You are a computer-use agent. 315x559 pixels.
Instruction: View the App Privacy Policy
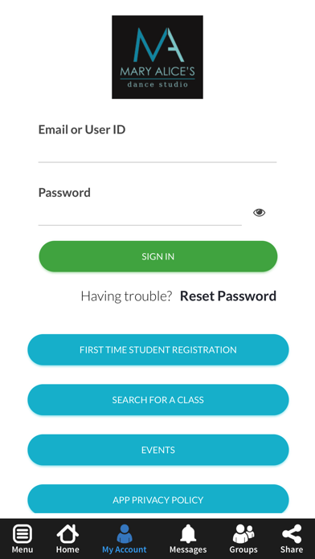click(158, 499)
